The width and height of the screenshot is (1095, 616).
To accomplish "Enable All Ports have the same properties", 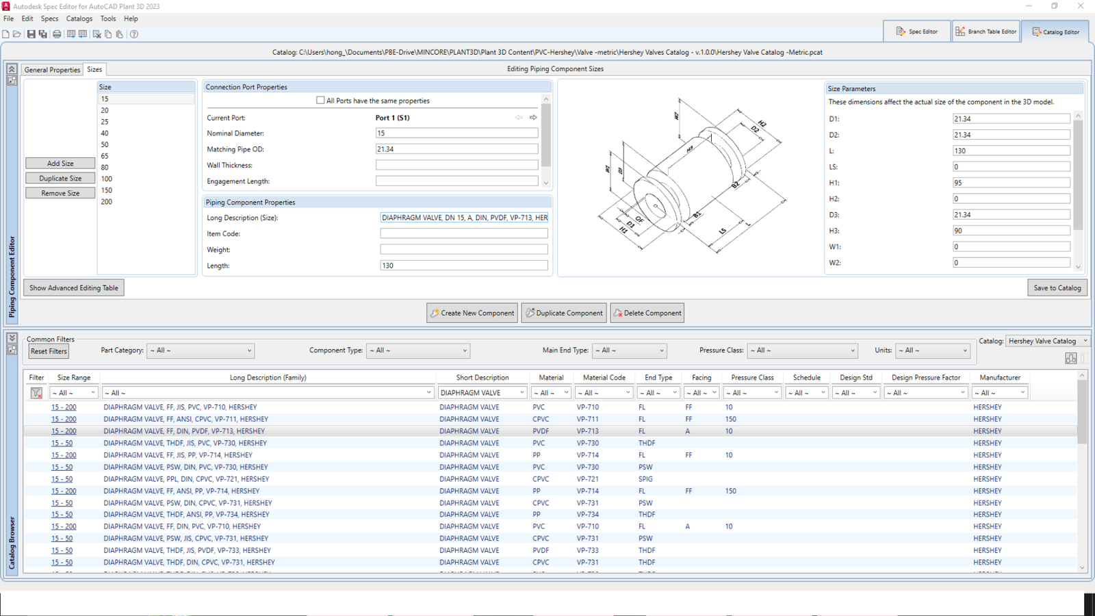I will tap(320, 101).
